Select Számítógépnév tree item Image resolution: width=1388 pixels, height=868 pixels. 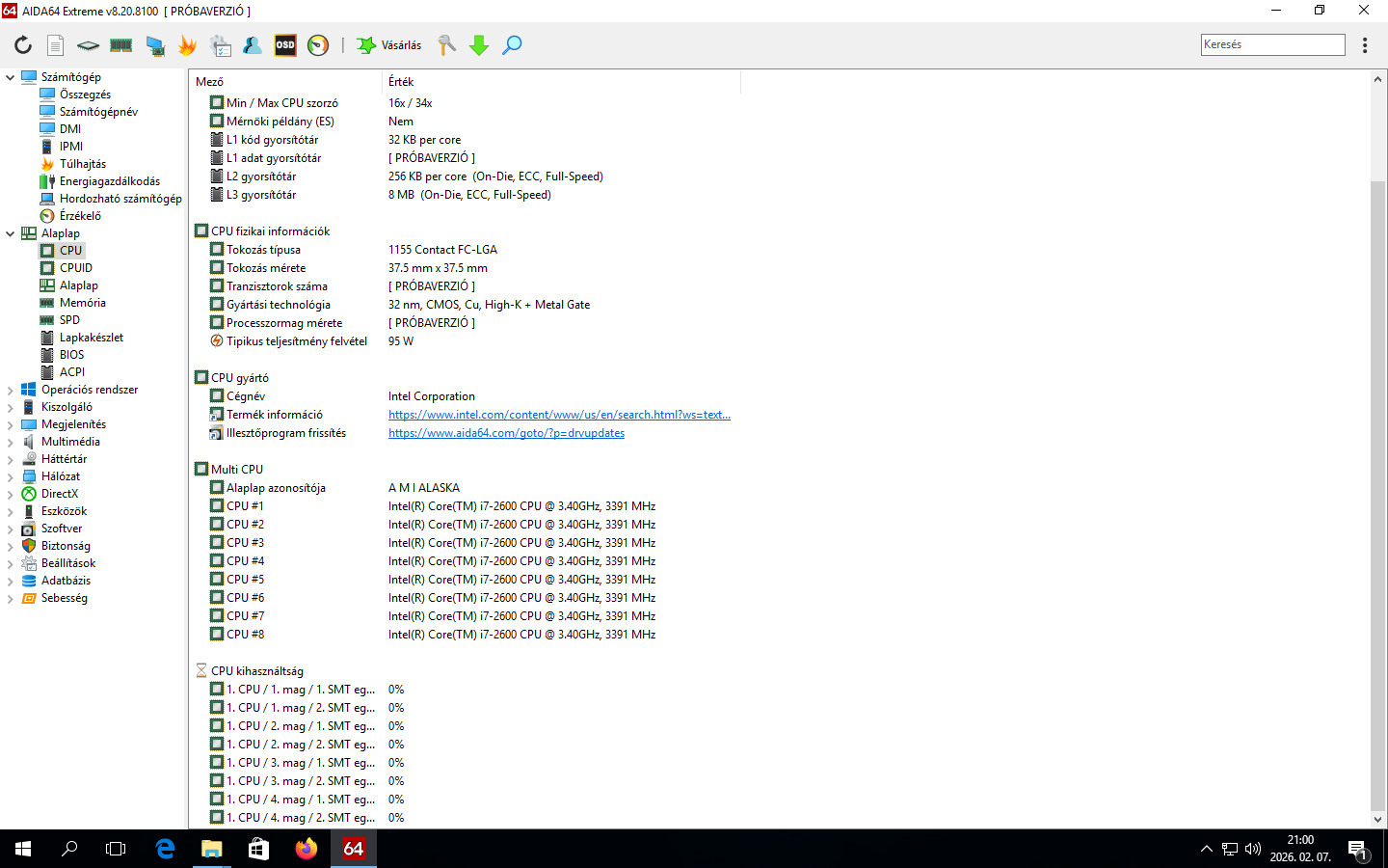pyautogui.click(x=98, y=112)
